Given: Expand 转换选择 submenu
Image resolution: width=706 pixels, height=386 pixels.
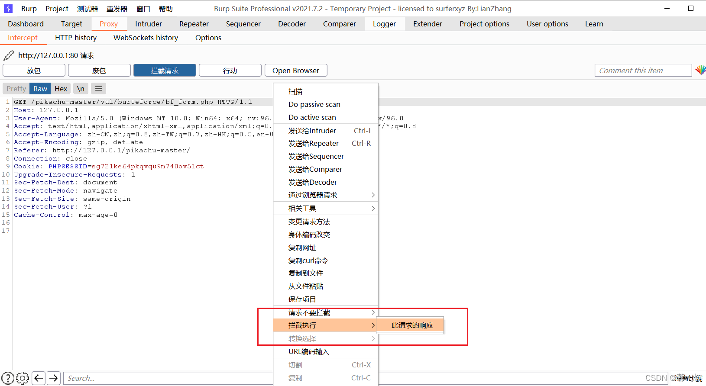Looking at the screenshot, I should coord(326,338).
